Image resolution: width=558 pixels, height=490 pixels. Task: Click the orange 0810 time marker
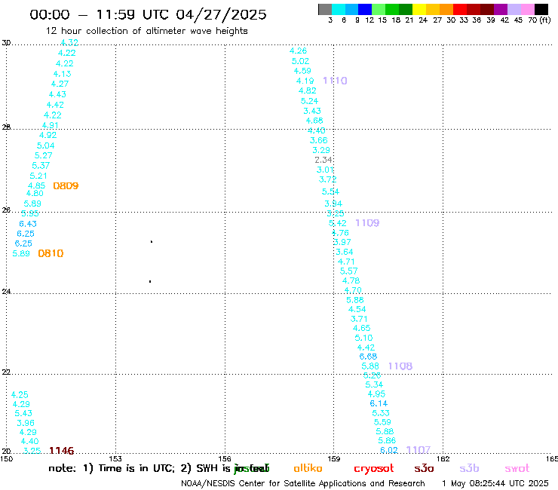(51, 253)
